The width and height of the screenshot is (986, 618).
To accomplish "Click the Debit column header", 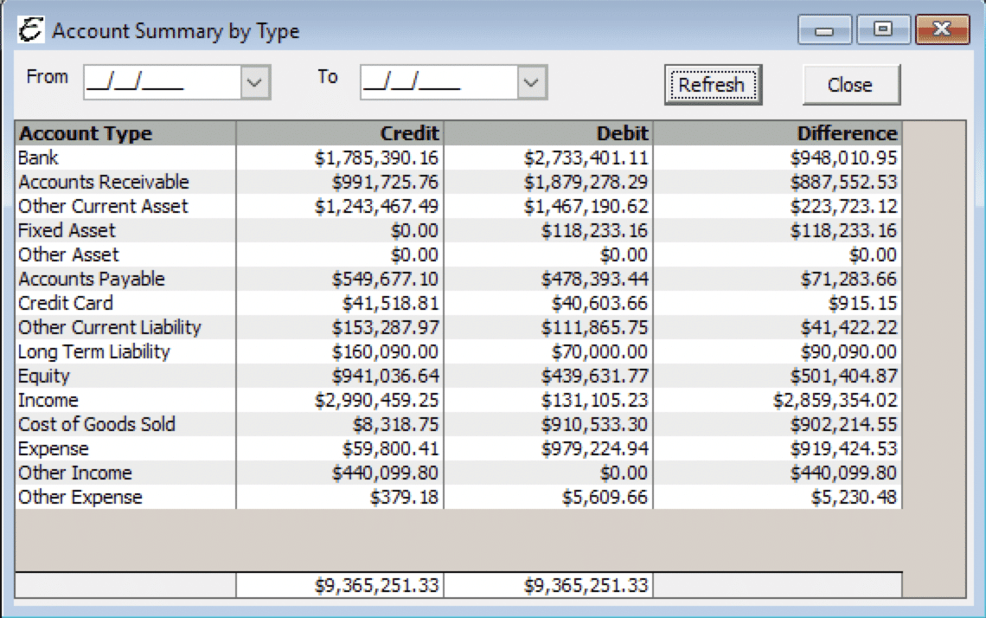I will [547, 133].
